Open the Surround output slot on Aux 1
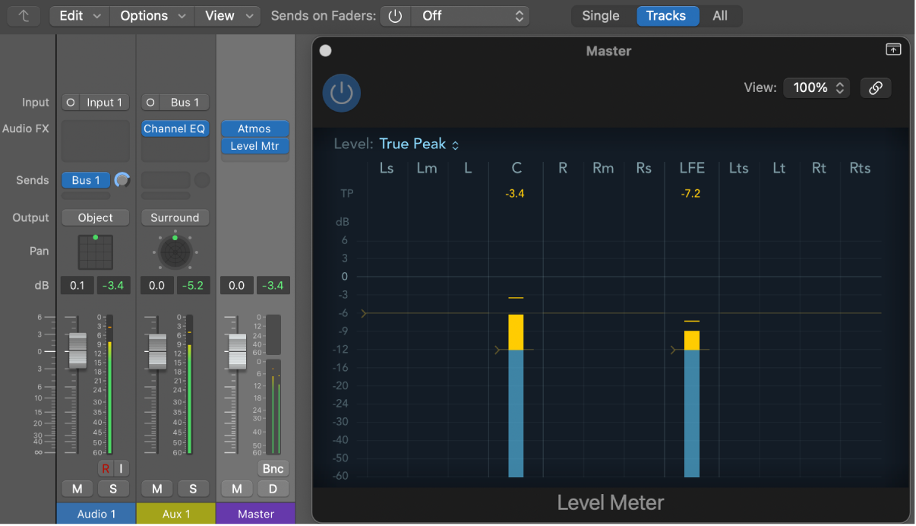Image resolution: width=916 pixels, height=526 pixels. (x=175, y=218)
